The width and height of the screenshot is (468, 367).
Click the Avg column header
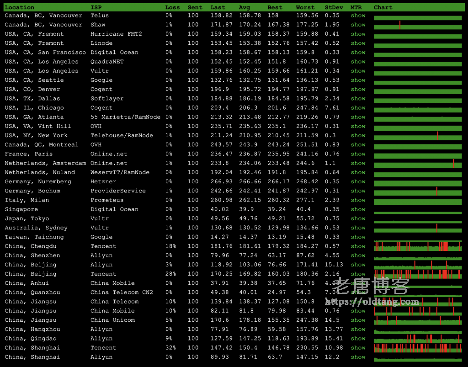click(244, 7)
